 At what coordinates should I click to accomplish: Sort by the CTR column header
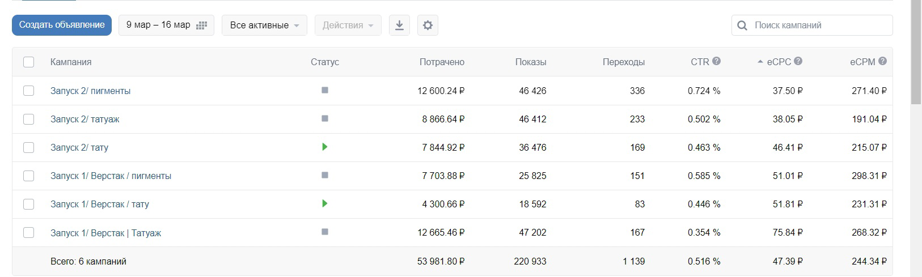coord(700,62)
